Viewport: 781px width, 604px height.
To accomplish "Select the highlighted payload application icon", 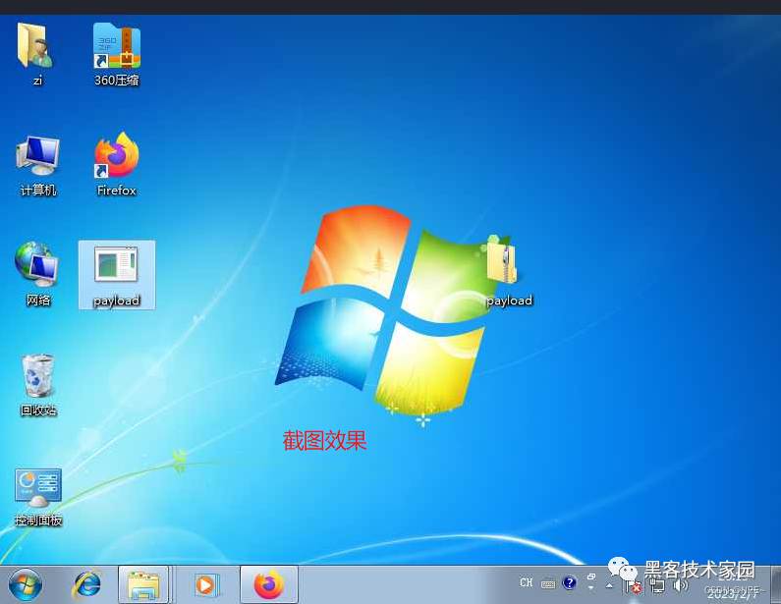I will tap(117, 275).
